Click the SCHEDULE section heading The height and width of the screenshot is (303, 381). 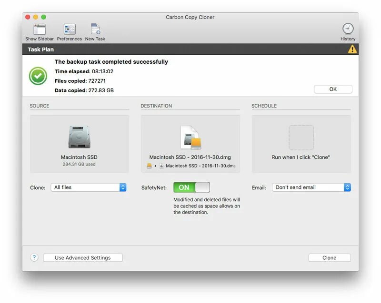coord(264,106)
